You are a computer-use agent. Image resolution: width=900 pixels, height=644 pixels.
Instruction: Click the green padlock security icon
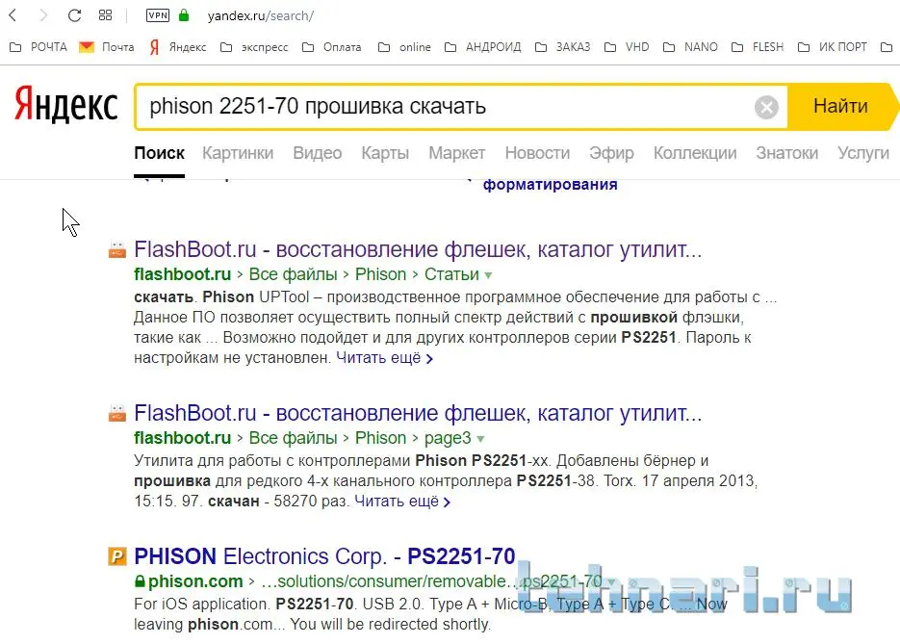pos(184,15)
